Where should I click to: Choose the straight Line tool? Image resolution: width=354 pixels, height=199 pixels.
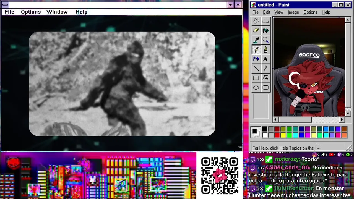256,68
